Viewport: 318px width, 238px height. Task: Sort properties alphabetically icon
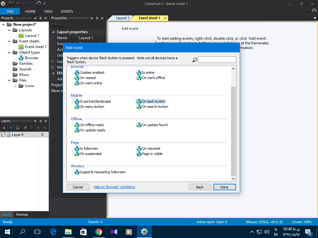(61, 25)
